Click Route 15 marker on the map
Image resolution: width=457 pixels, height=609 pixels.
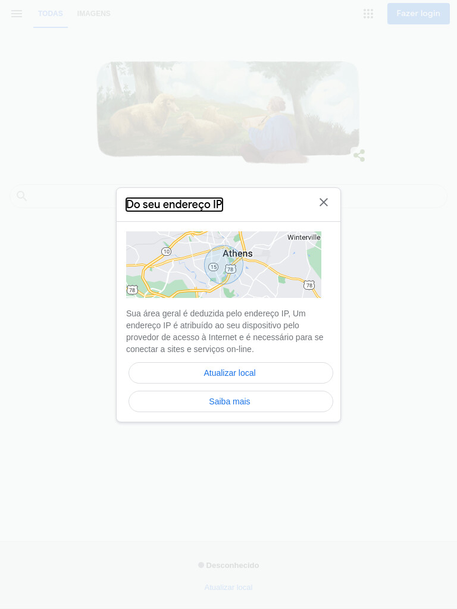point(214,267)
